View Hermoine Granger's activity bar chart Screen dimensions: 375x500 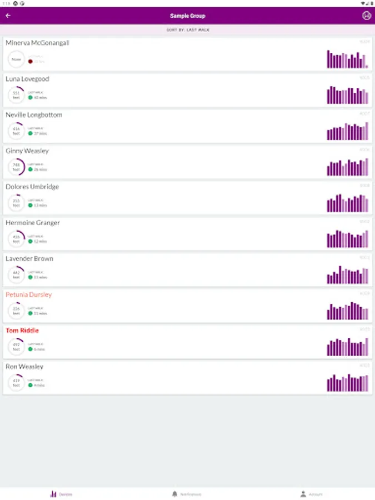click(x=347, y=239)
